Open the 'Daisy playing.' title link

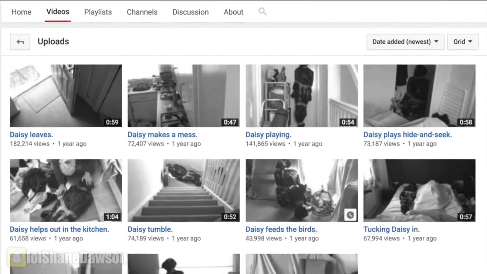[x=268, y=135]
